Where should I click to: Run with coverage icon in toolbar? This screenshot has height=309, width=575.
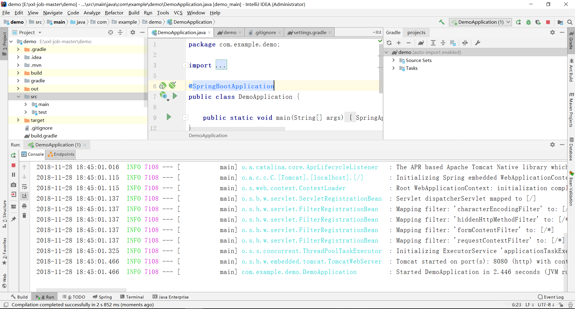(538, 22)
